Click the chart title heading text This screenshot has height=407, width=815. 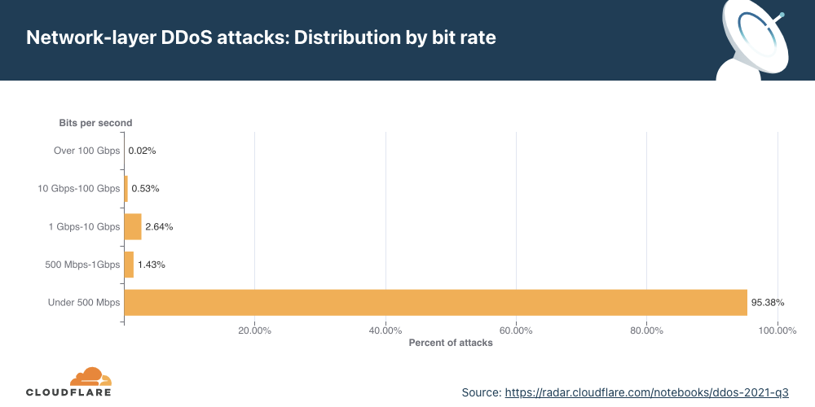(262, 38)
